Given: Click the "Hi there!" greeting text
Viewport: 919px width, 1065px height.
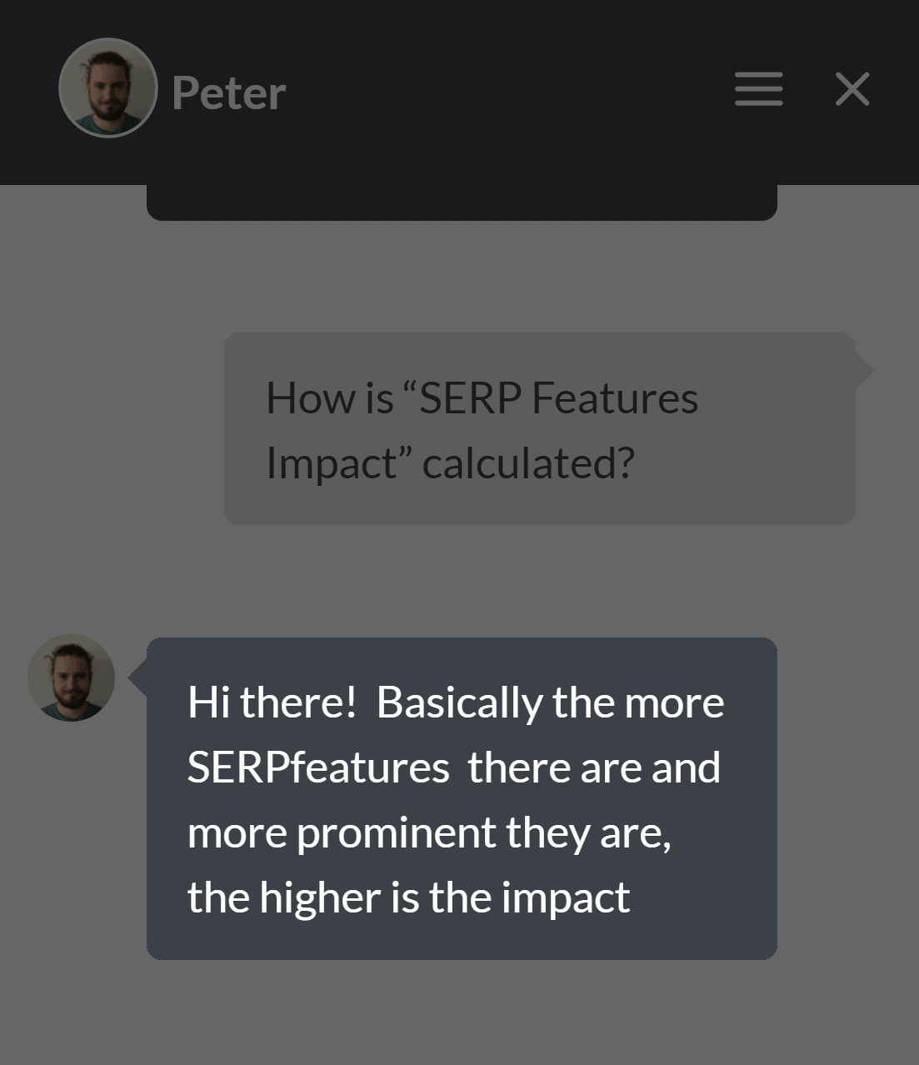Looking at the screenshot, I should point(272,702).
